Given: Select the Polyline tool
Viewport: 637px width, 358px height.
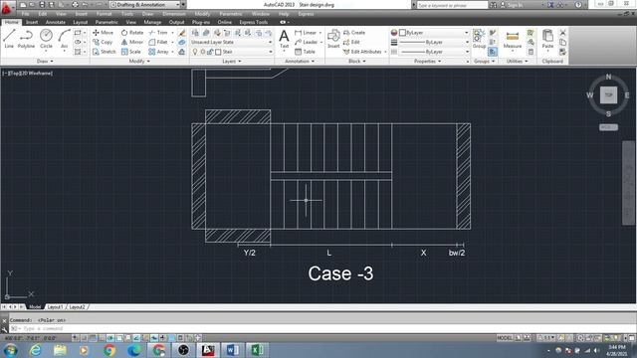Looking at the screenshot, I should pos(26,39).
